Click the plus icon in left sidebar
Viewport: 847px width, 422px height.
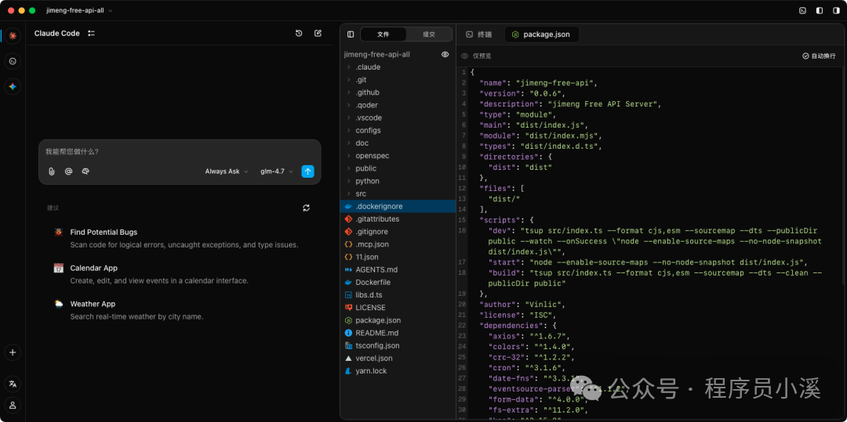[13, 352]
